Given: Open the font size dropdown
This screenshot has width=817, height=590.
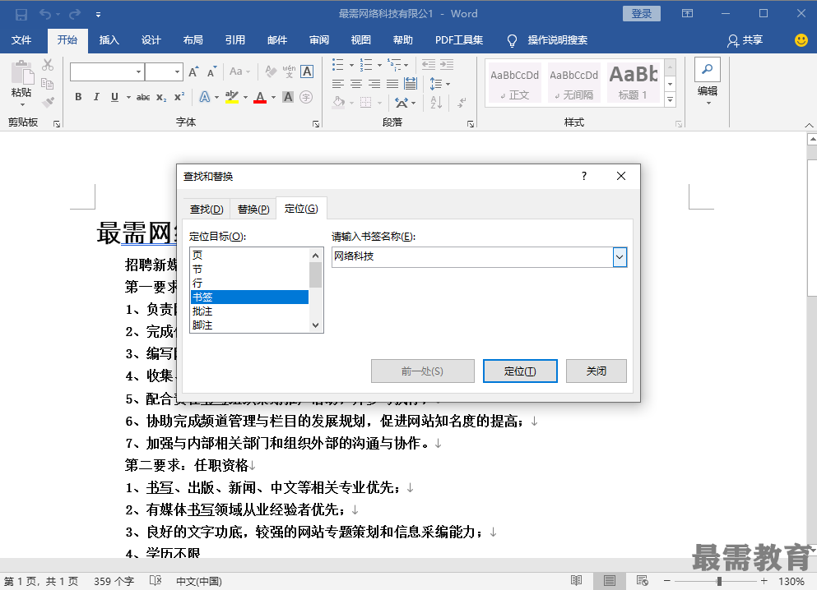Looking at the screenshot, I should 177,71.
